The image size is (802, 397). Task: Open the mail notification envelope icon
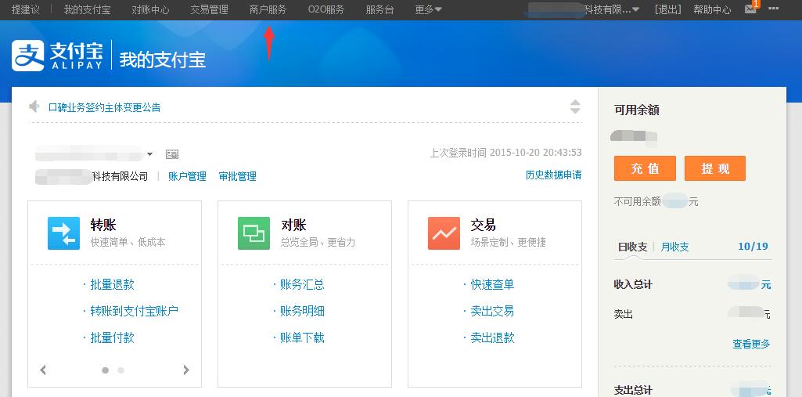click(750, 9)
